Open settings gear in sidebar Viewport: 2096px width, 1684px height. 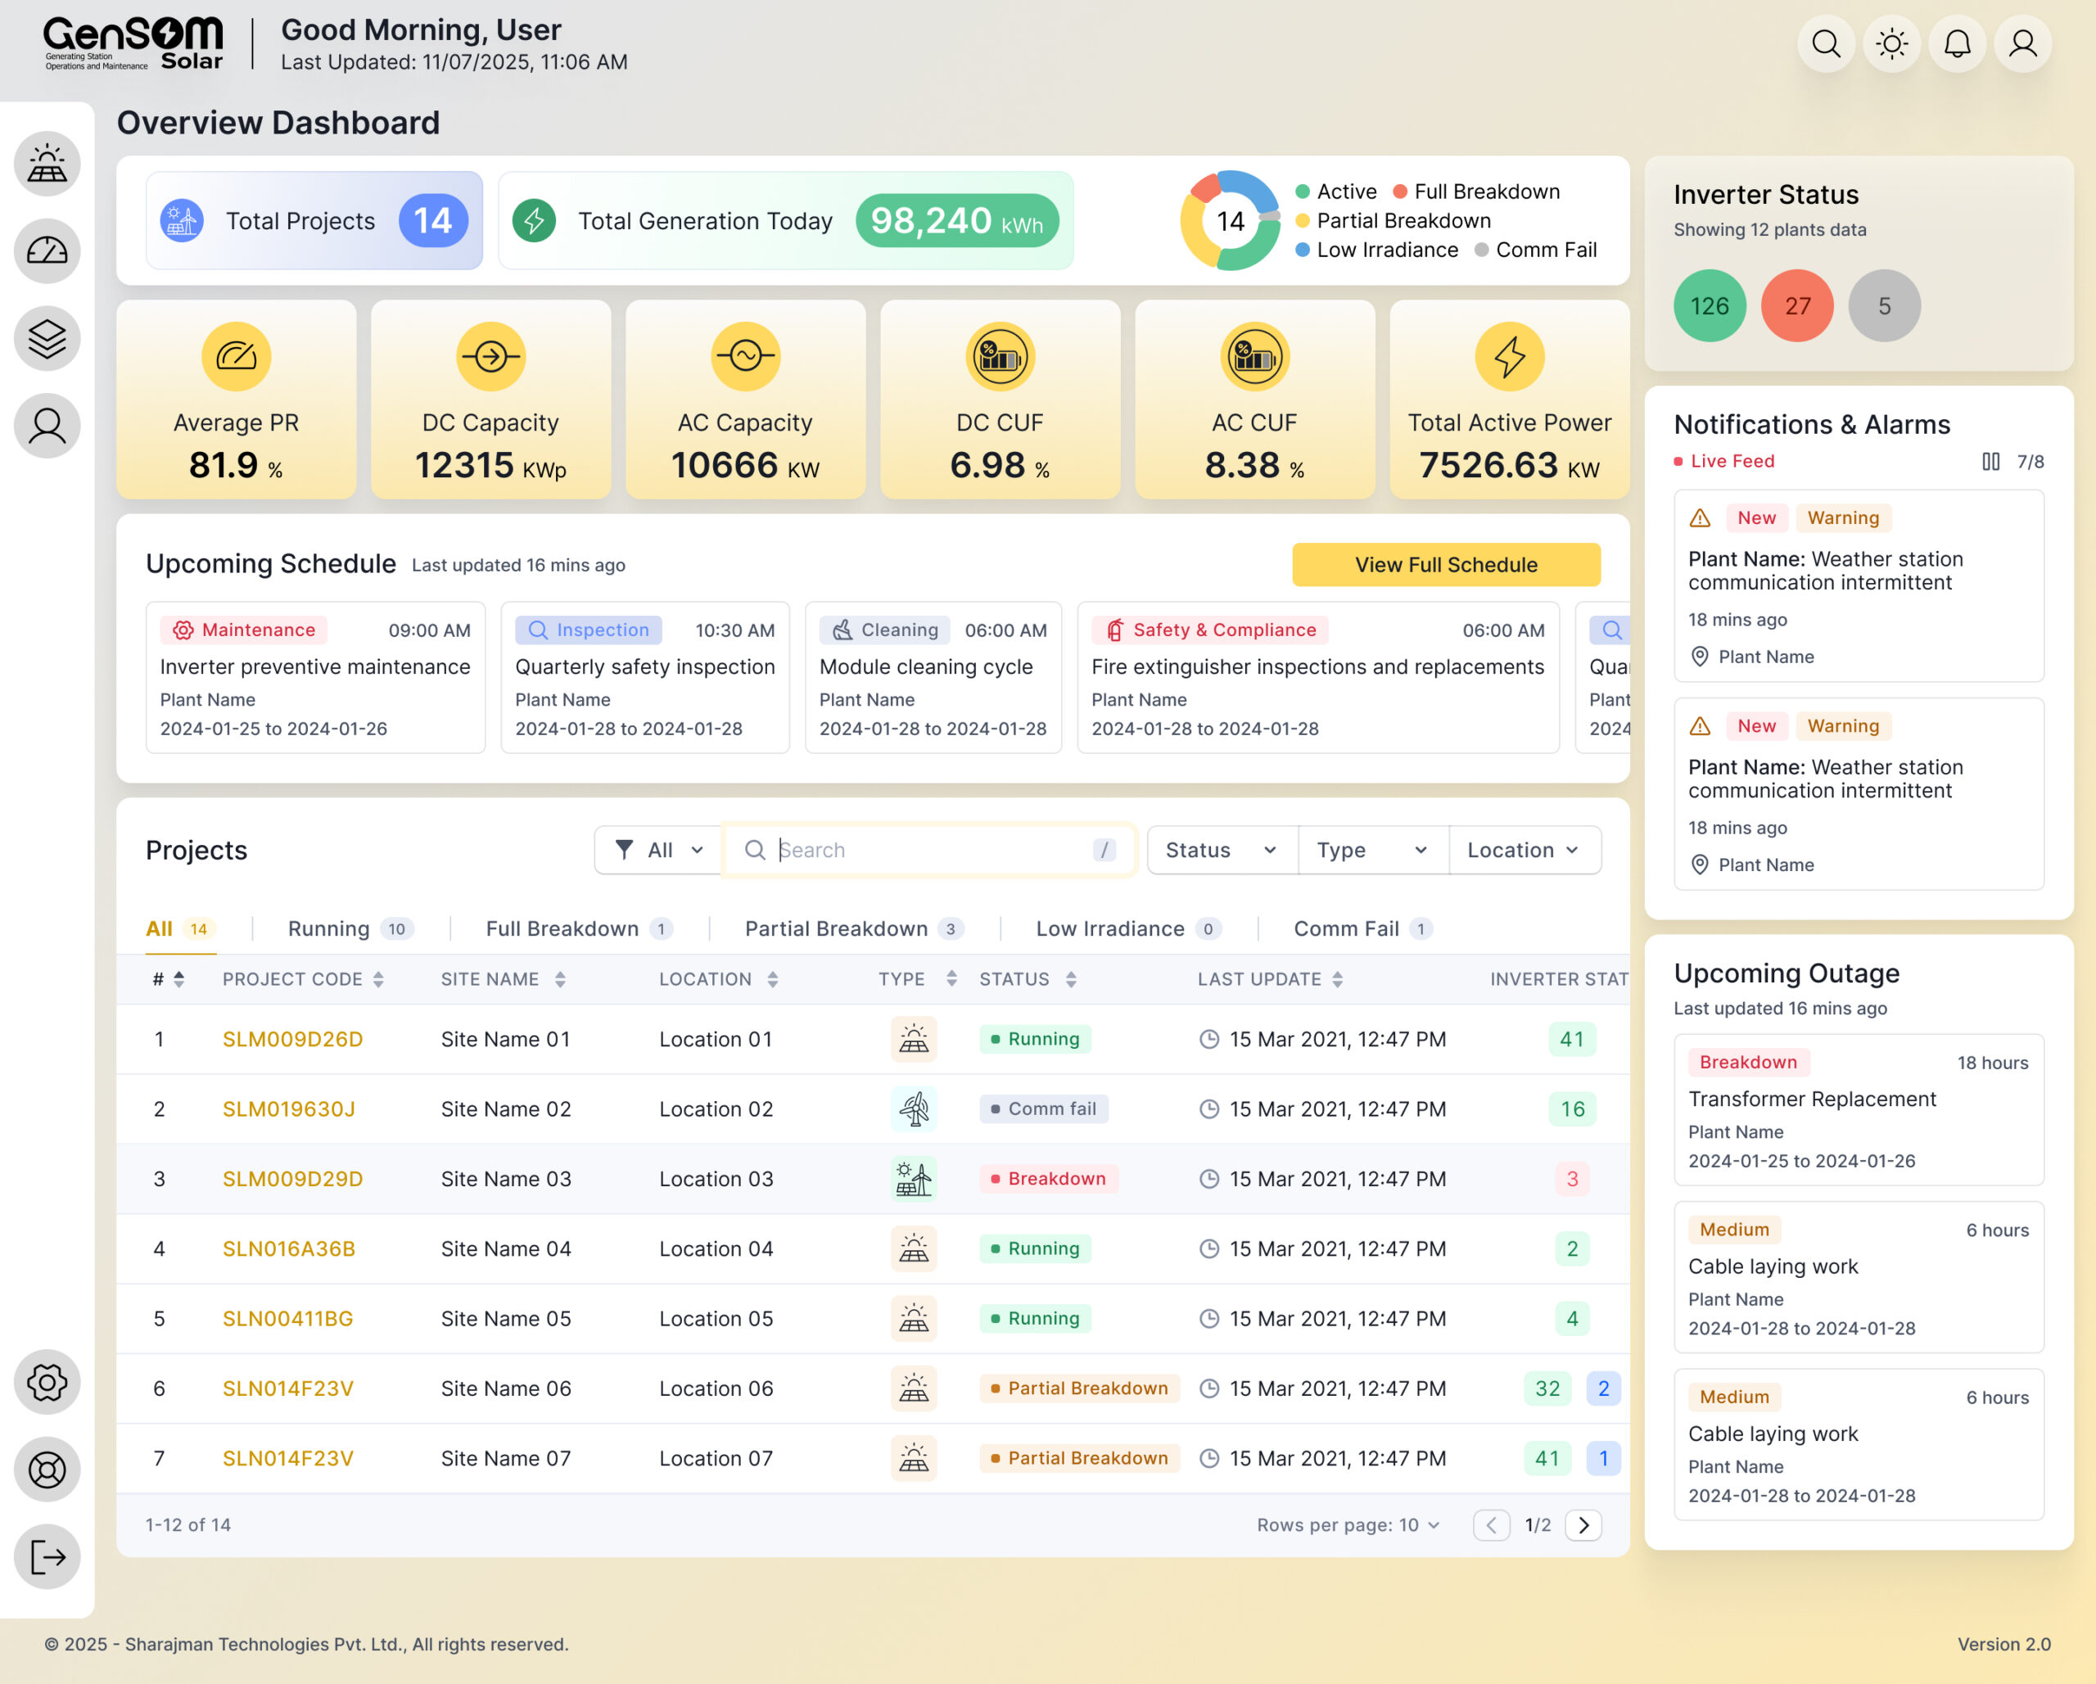coord(47,1382)
